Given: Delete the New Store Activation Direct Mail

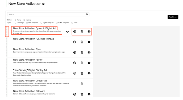Looking at the screenshot, I should pos(82,84).
